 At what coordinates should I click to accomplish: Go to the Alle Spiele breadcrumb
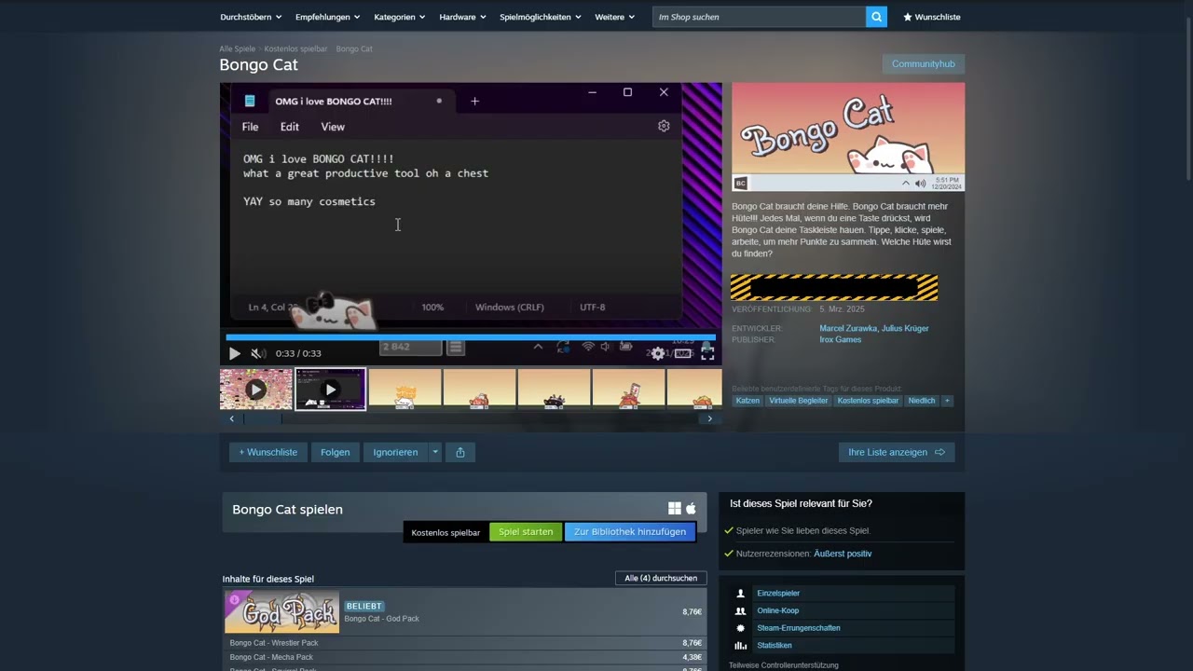click(238, 48)
